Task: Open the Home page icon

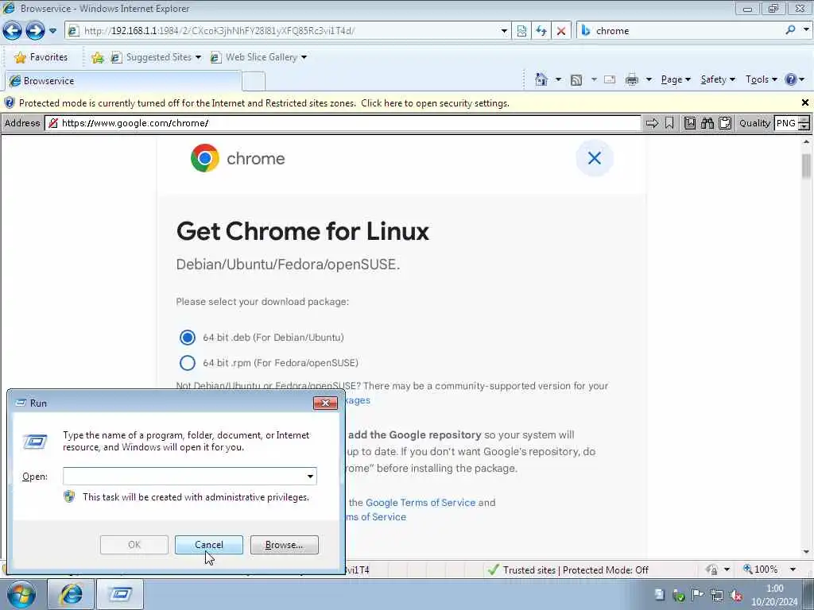Action: (x=541, y=79)
